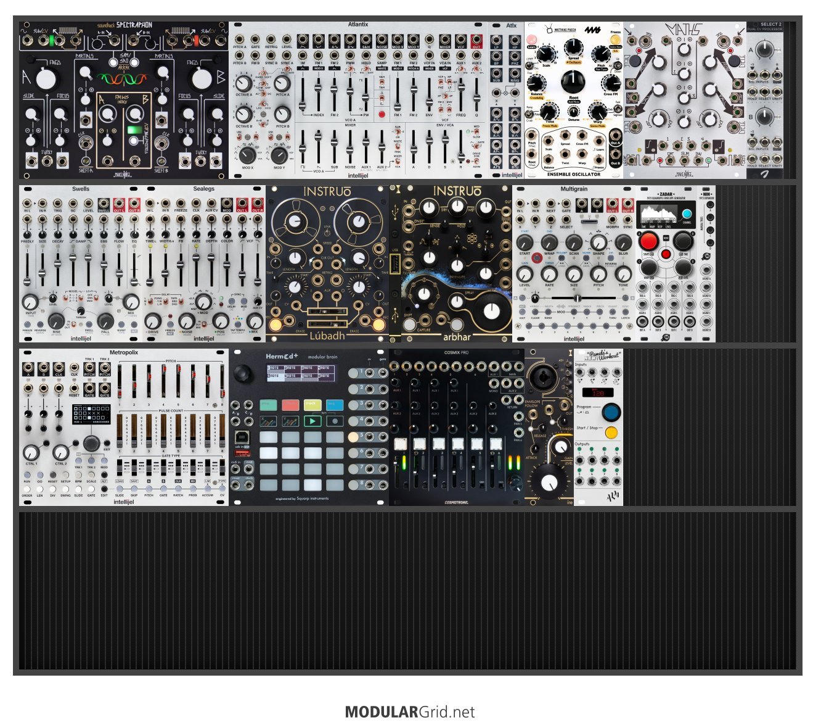Click the red manual gate button on Atlantix

(x=382, y=115)
